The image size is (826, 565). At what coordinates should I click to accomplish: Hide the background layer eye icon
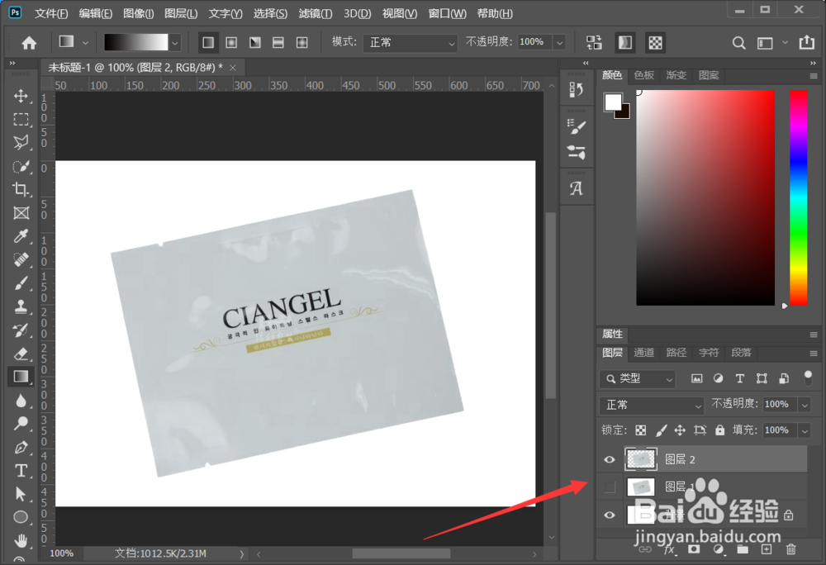tap(610, 515)
